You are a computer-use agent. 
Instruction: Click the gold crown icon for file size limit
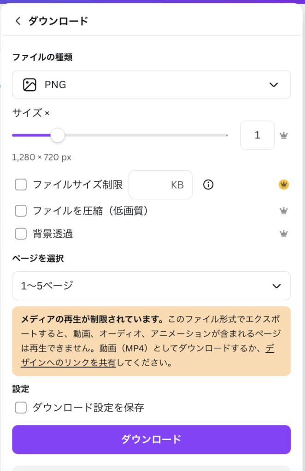pos(284,185)
